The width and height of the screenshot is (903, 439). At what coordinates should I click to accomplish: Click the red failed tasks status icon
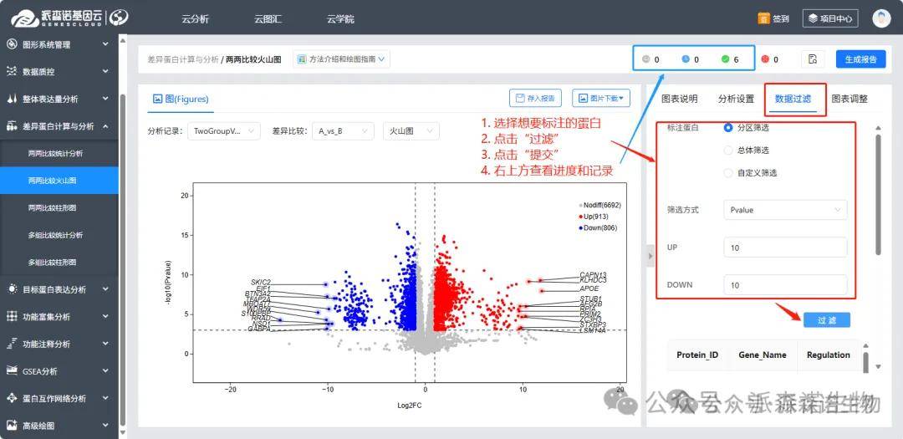[764, 59]
